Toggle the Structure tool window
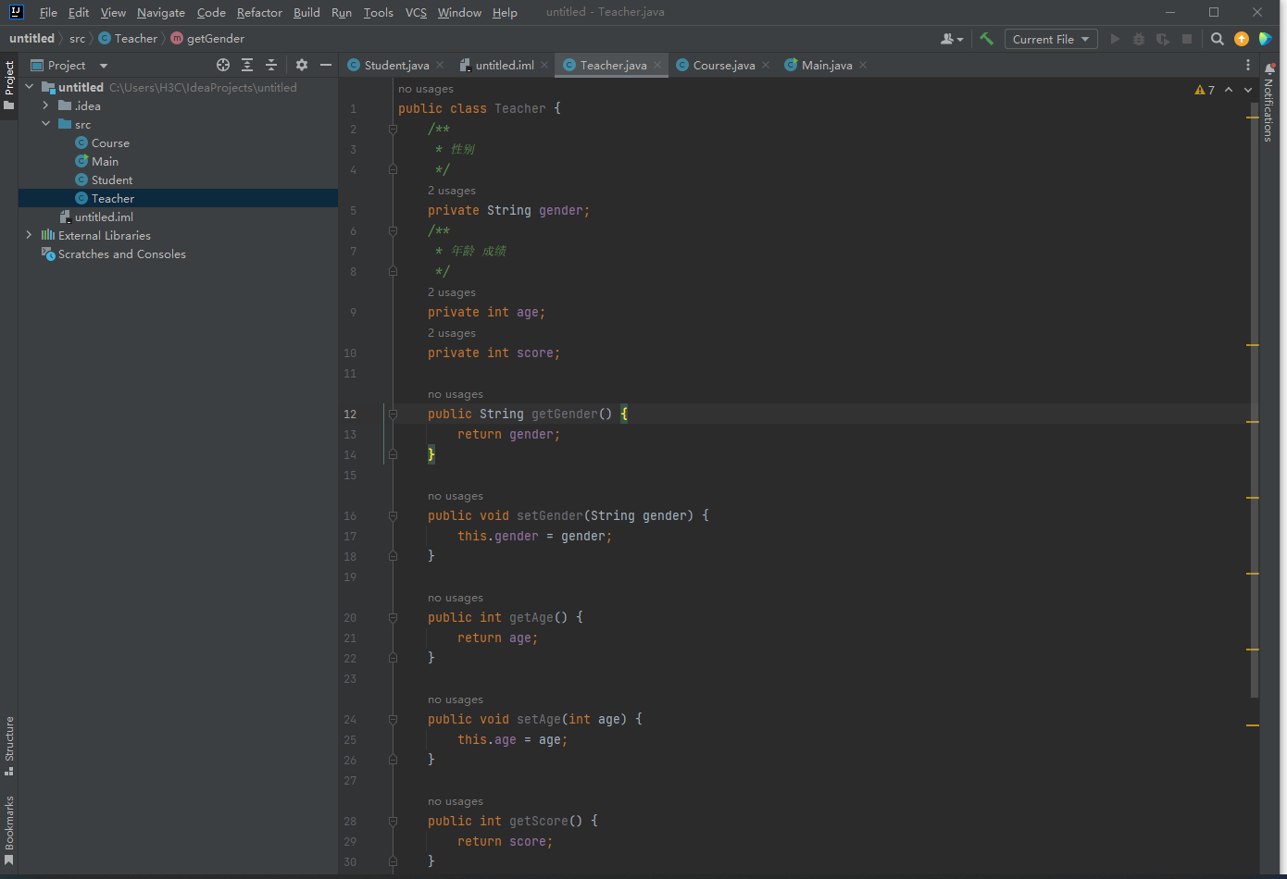The width and height of the screenshot is (1287, 879). 9,745
